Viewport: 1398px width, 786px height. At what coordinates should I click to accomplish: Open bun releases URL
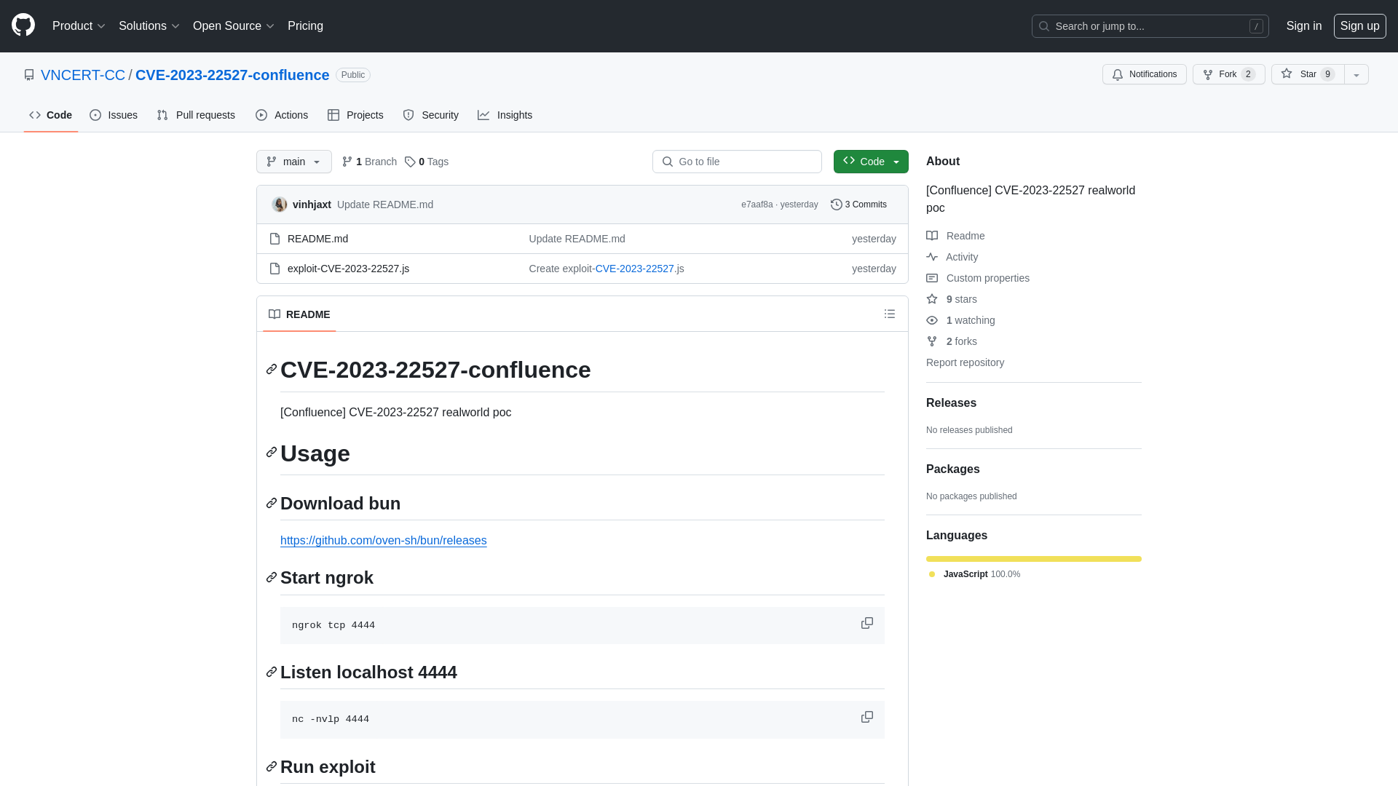pos(383,540)
